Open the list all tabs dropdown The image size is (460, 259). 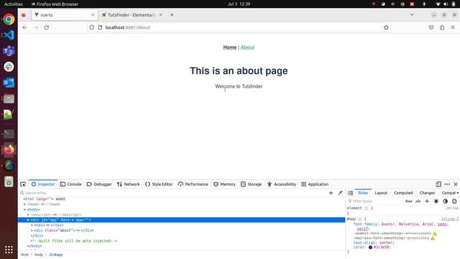point(412,14)
